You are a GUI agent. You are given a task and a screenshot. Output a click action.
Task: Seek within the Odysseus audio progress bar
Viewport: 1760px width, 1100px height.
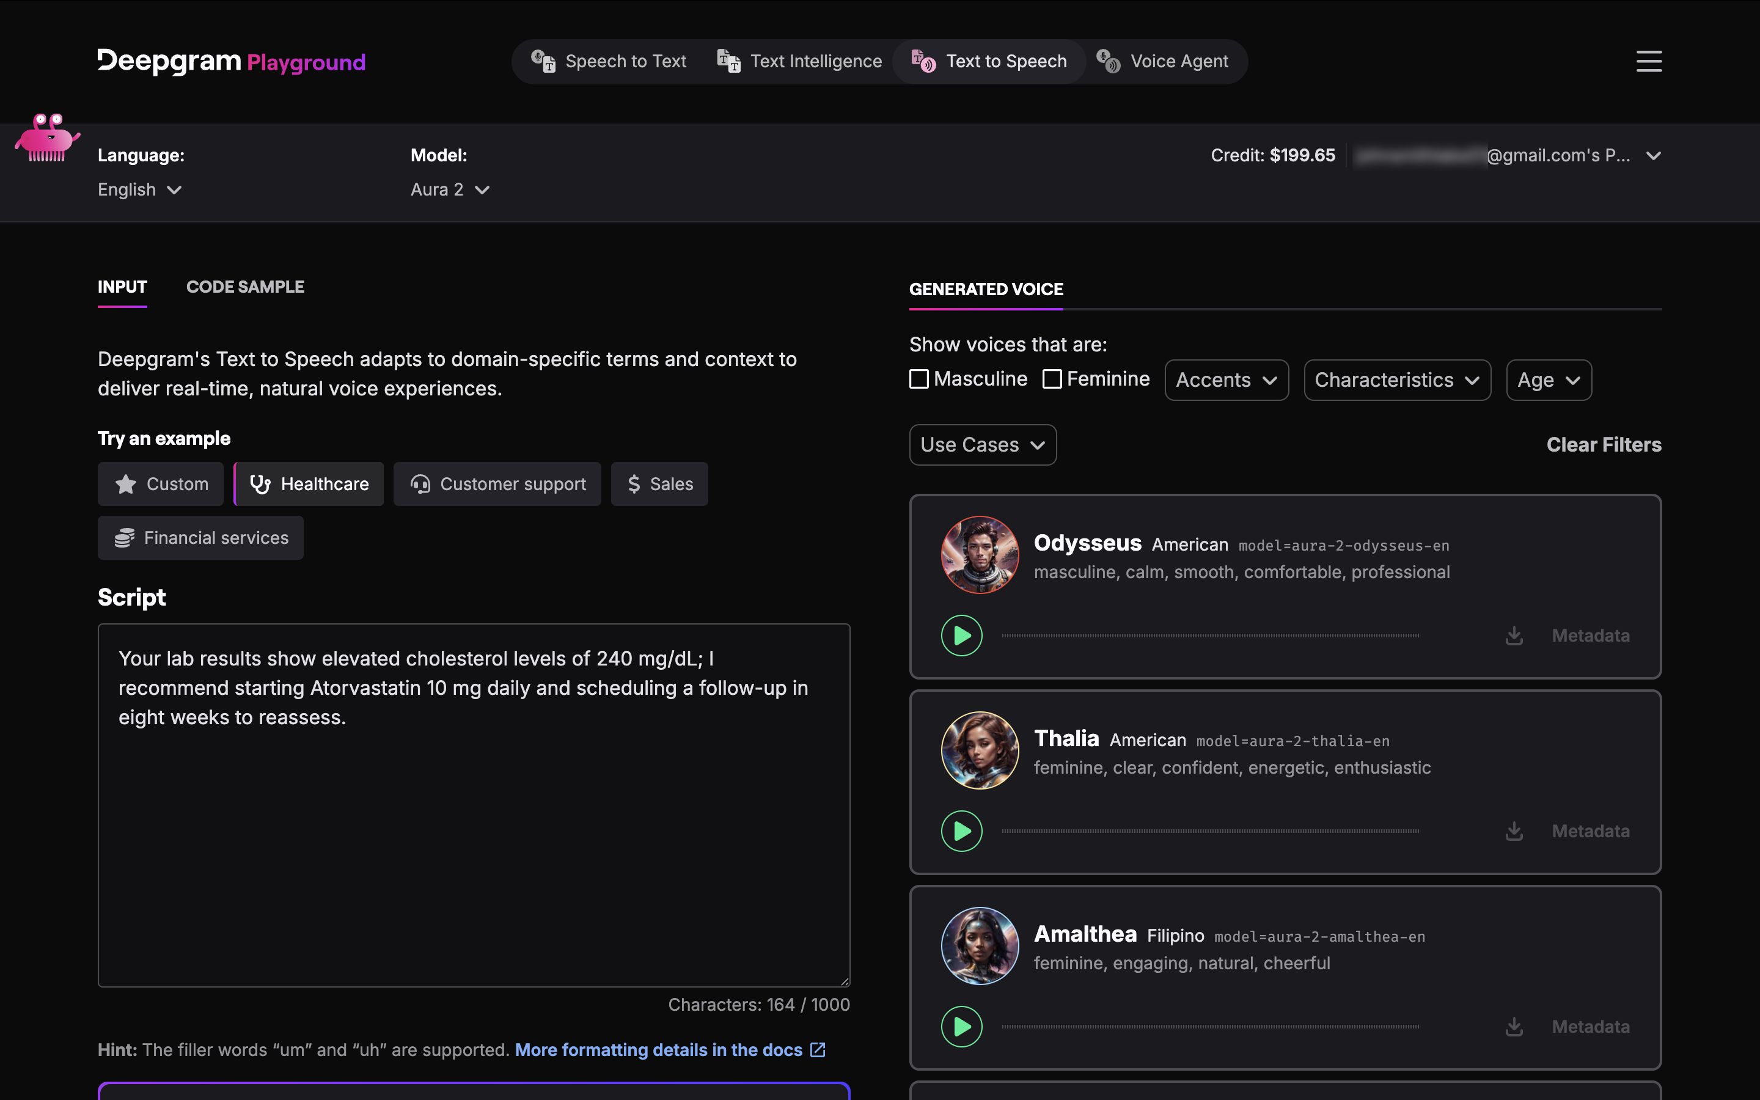(1210, 635)
